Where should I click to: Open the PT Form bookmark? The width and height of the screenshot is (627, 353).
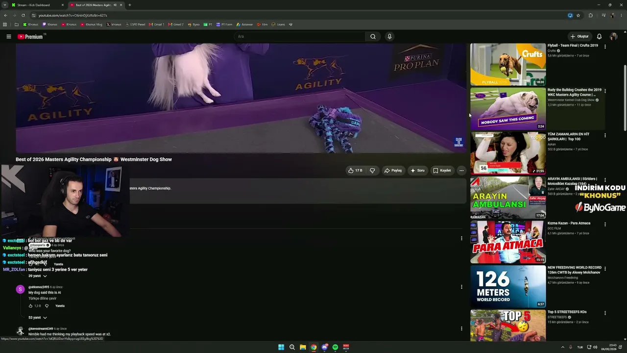[224, 25]
